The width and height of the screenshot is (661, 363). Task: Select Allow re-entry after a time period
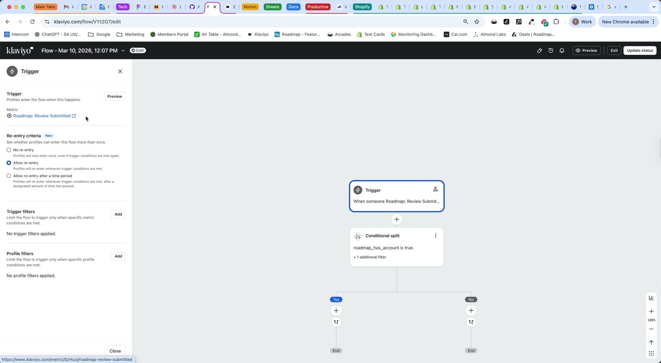click(9, 176)
